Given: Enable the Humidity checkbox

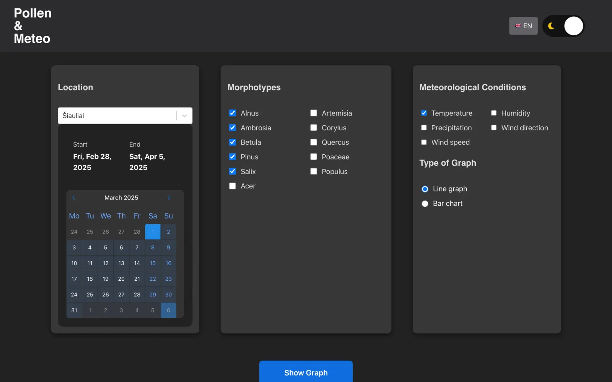Looking at the screenshot, I should (494, 113).
